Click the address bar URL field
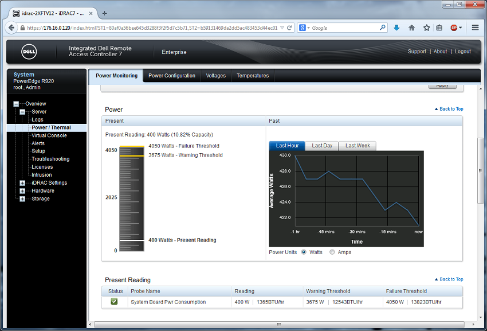Image resolution: width=487 pixels, height=331 pixels. 152,28
